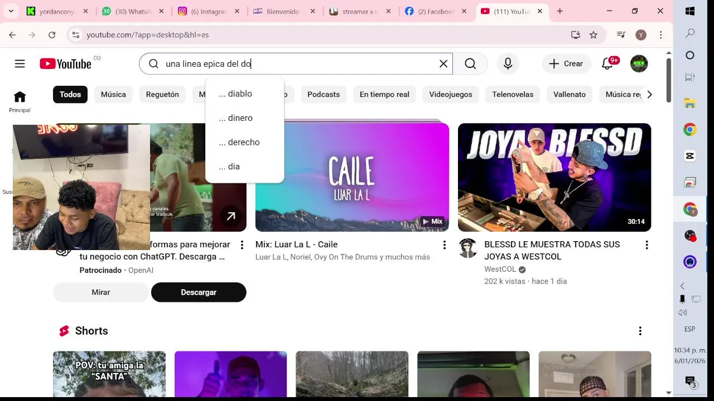Open the YouTube hamburger guide menu
Screen dimensions: 714x401
tap(20, 63)
